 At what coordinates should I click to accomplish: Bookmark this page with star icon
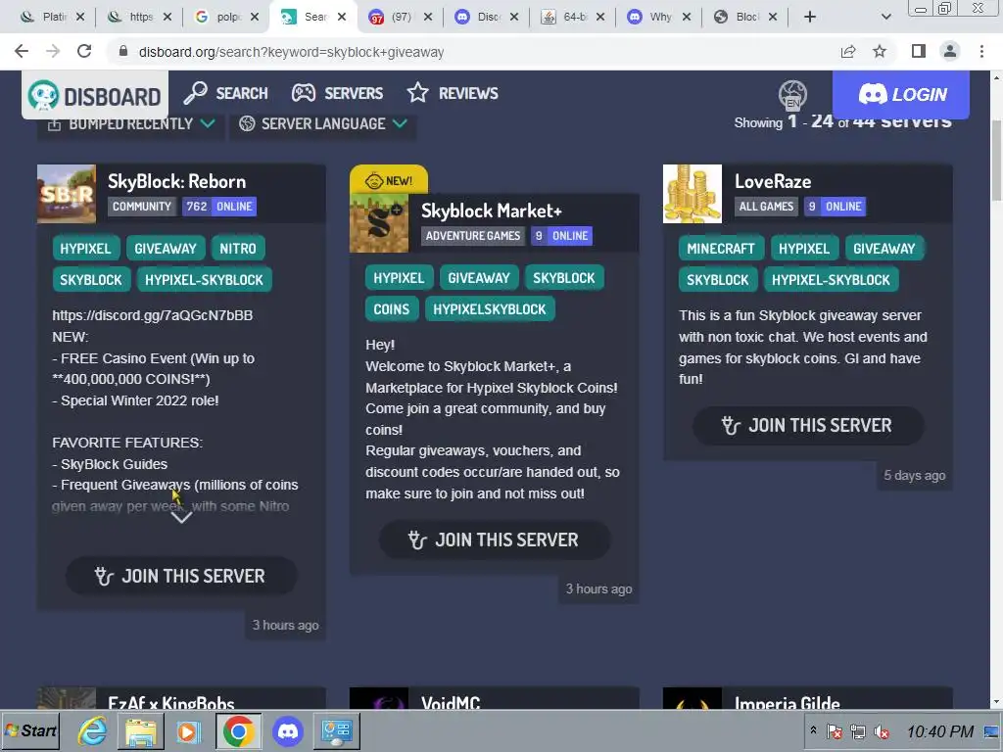[x=880, y=51]
